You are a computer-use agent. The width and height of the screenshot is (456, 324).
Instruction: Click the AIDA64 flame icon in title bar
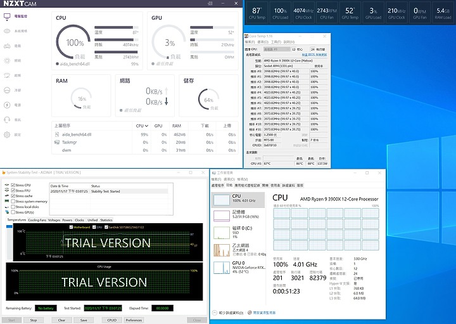[4, 172]
